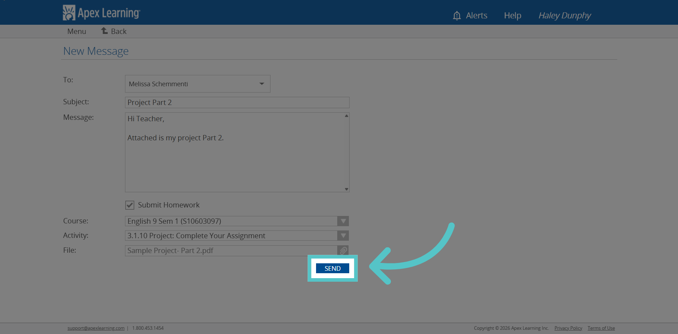Image resolution: width=678 pixels, height=334 pixels.
Task: Click the Activity value 3.1.10 Project text
Action: click(x=196, y=236)
